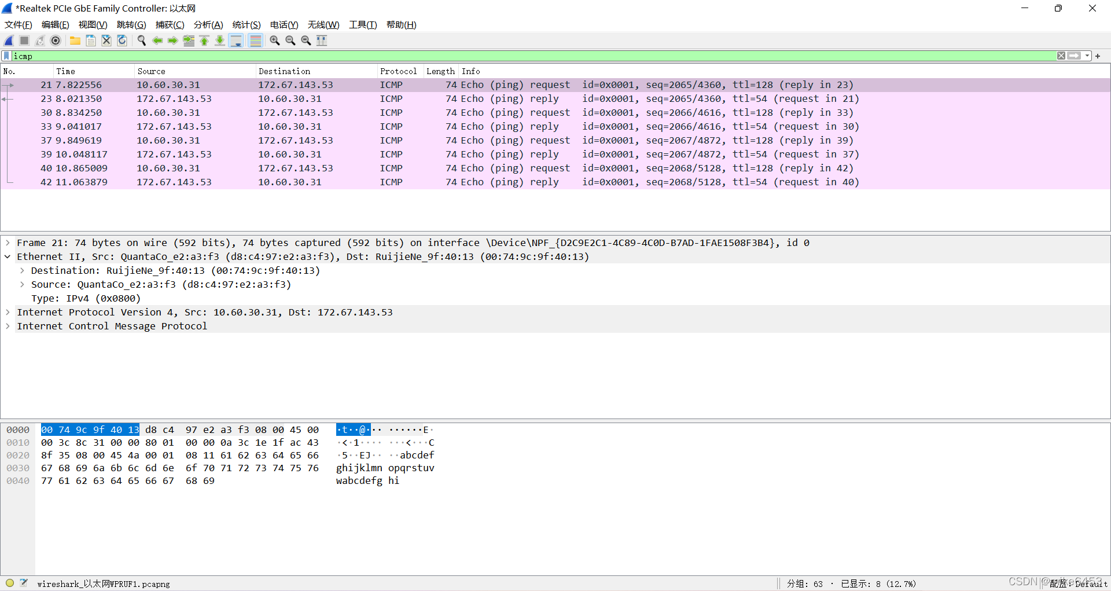
Task: Expand Destination RuijieNe_9f:40:13 node
Action: click(x=22, y=271)
